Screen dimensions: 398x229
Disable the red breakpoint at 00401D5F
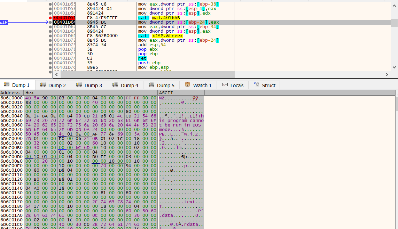point(50,18)
